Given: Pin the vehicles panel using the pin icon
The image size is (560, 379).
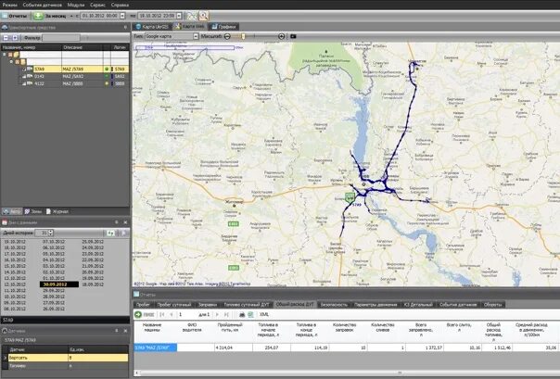Looking at the screenshot, I should 125,27.
